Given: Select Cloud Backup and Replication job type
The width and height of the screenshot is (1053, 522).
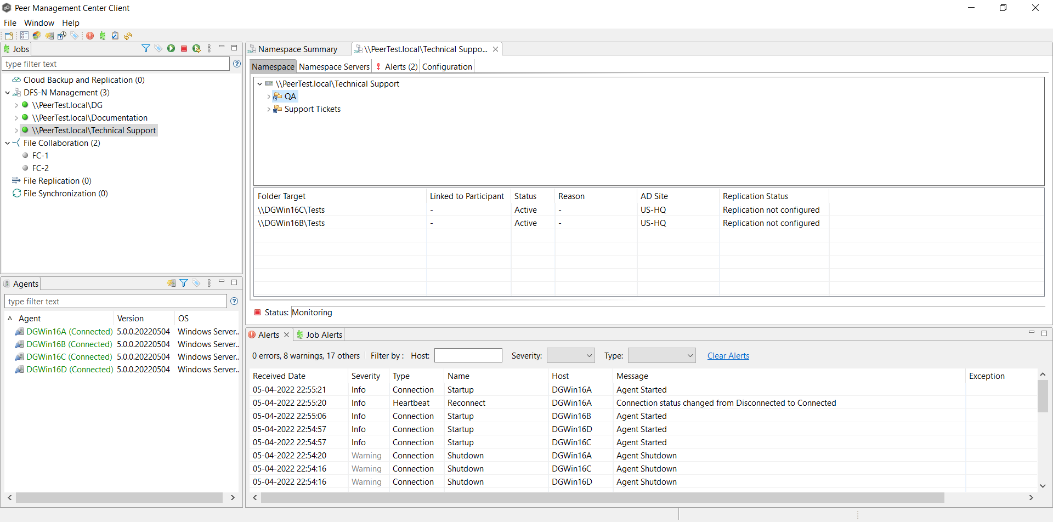Looking at the screenshot, I should [x=84, y=80].
